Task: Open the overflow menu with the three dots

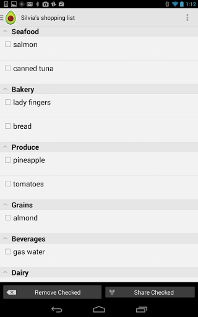Action: pos(188,17)
